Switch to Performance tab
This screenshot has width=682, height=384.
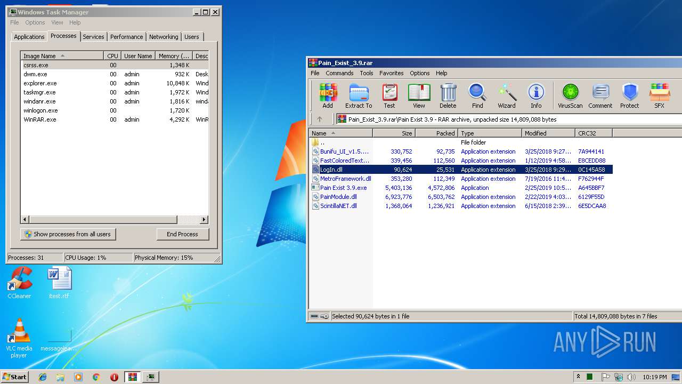pos(126,37)
